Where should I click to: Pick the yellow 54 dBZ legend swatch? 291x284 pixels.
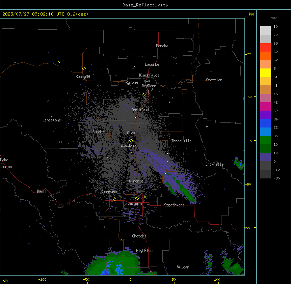pos(265,73)
